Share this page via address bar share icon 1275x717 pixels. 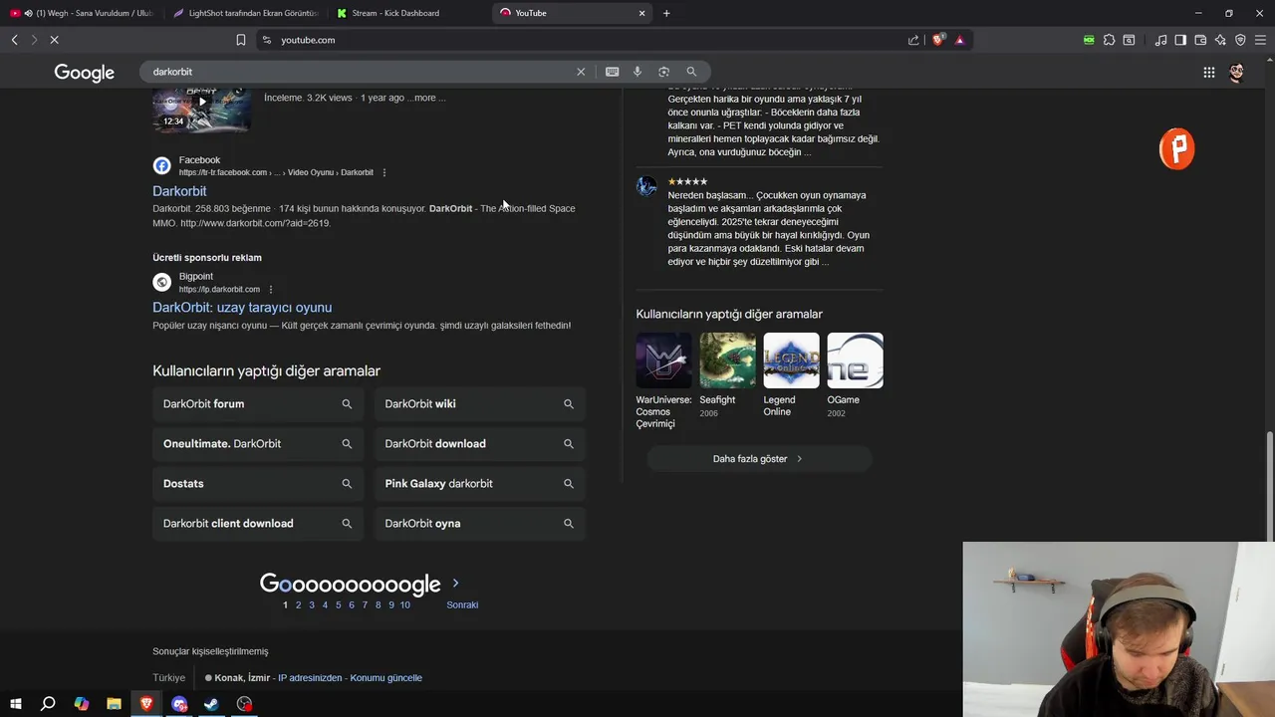click(x=913, y=40)
